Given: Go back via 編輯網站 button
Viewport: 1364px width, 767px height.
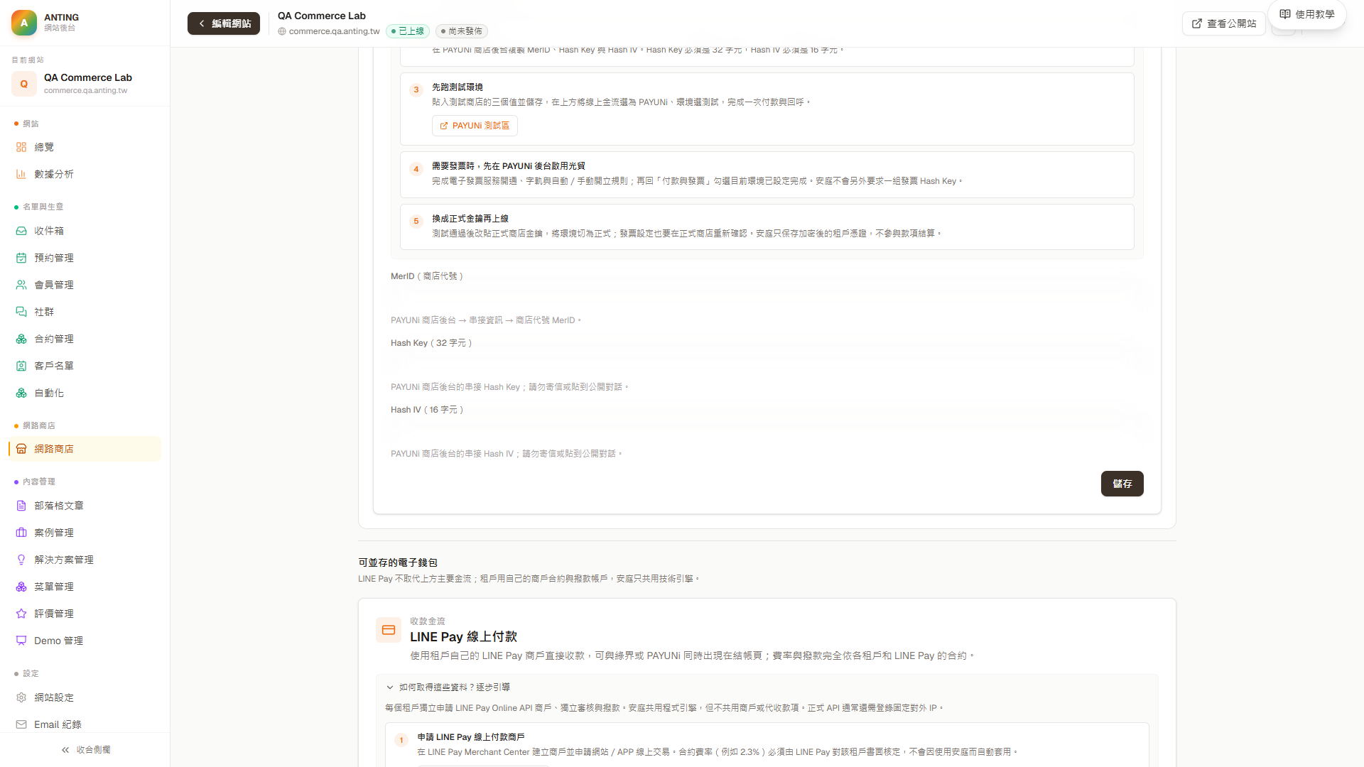Looking at the screenshot, I should pyautogui.click(x=224, y=23).
